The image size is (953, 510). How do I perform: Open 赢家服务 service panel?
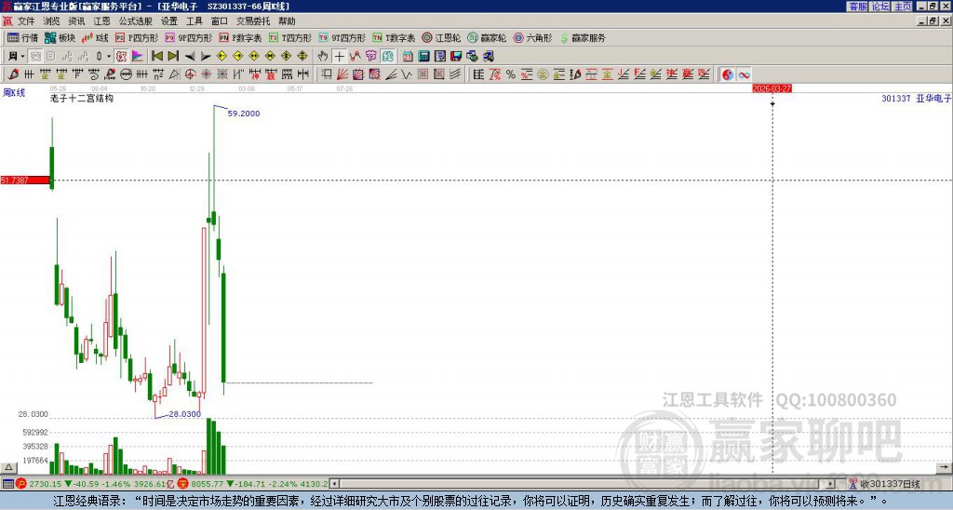pos(583,37)
